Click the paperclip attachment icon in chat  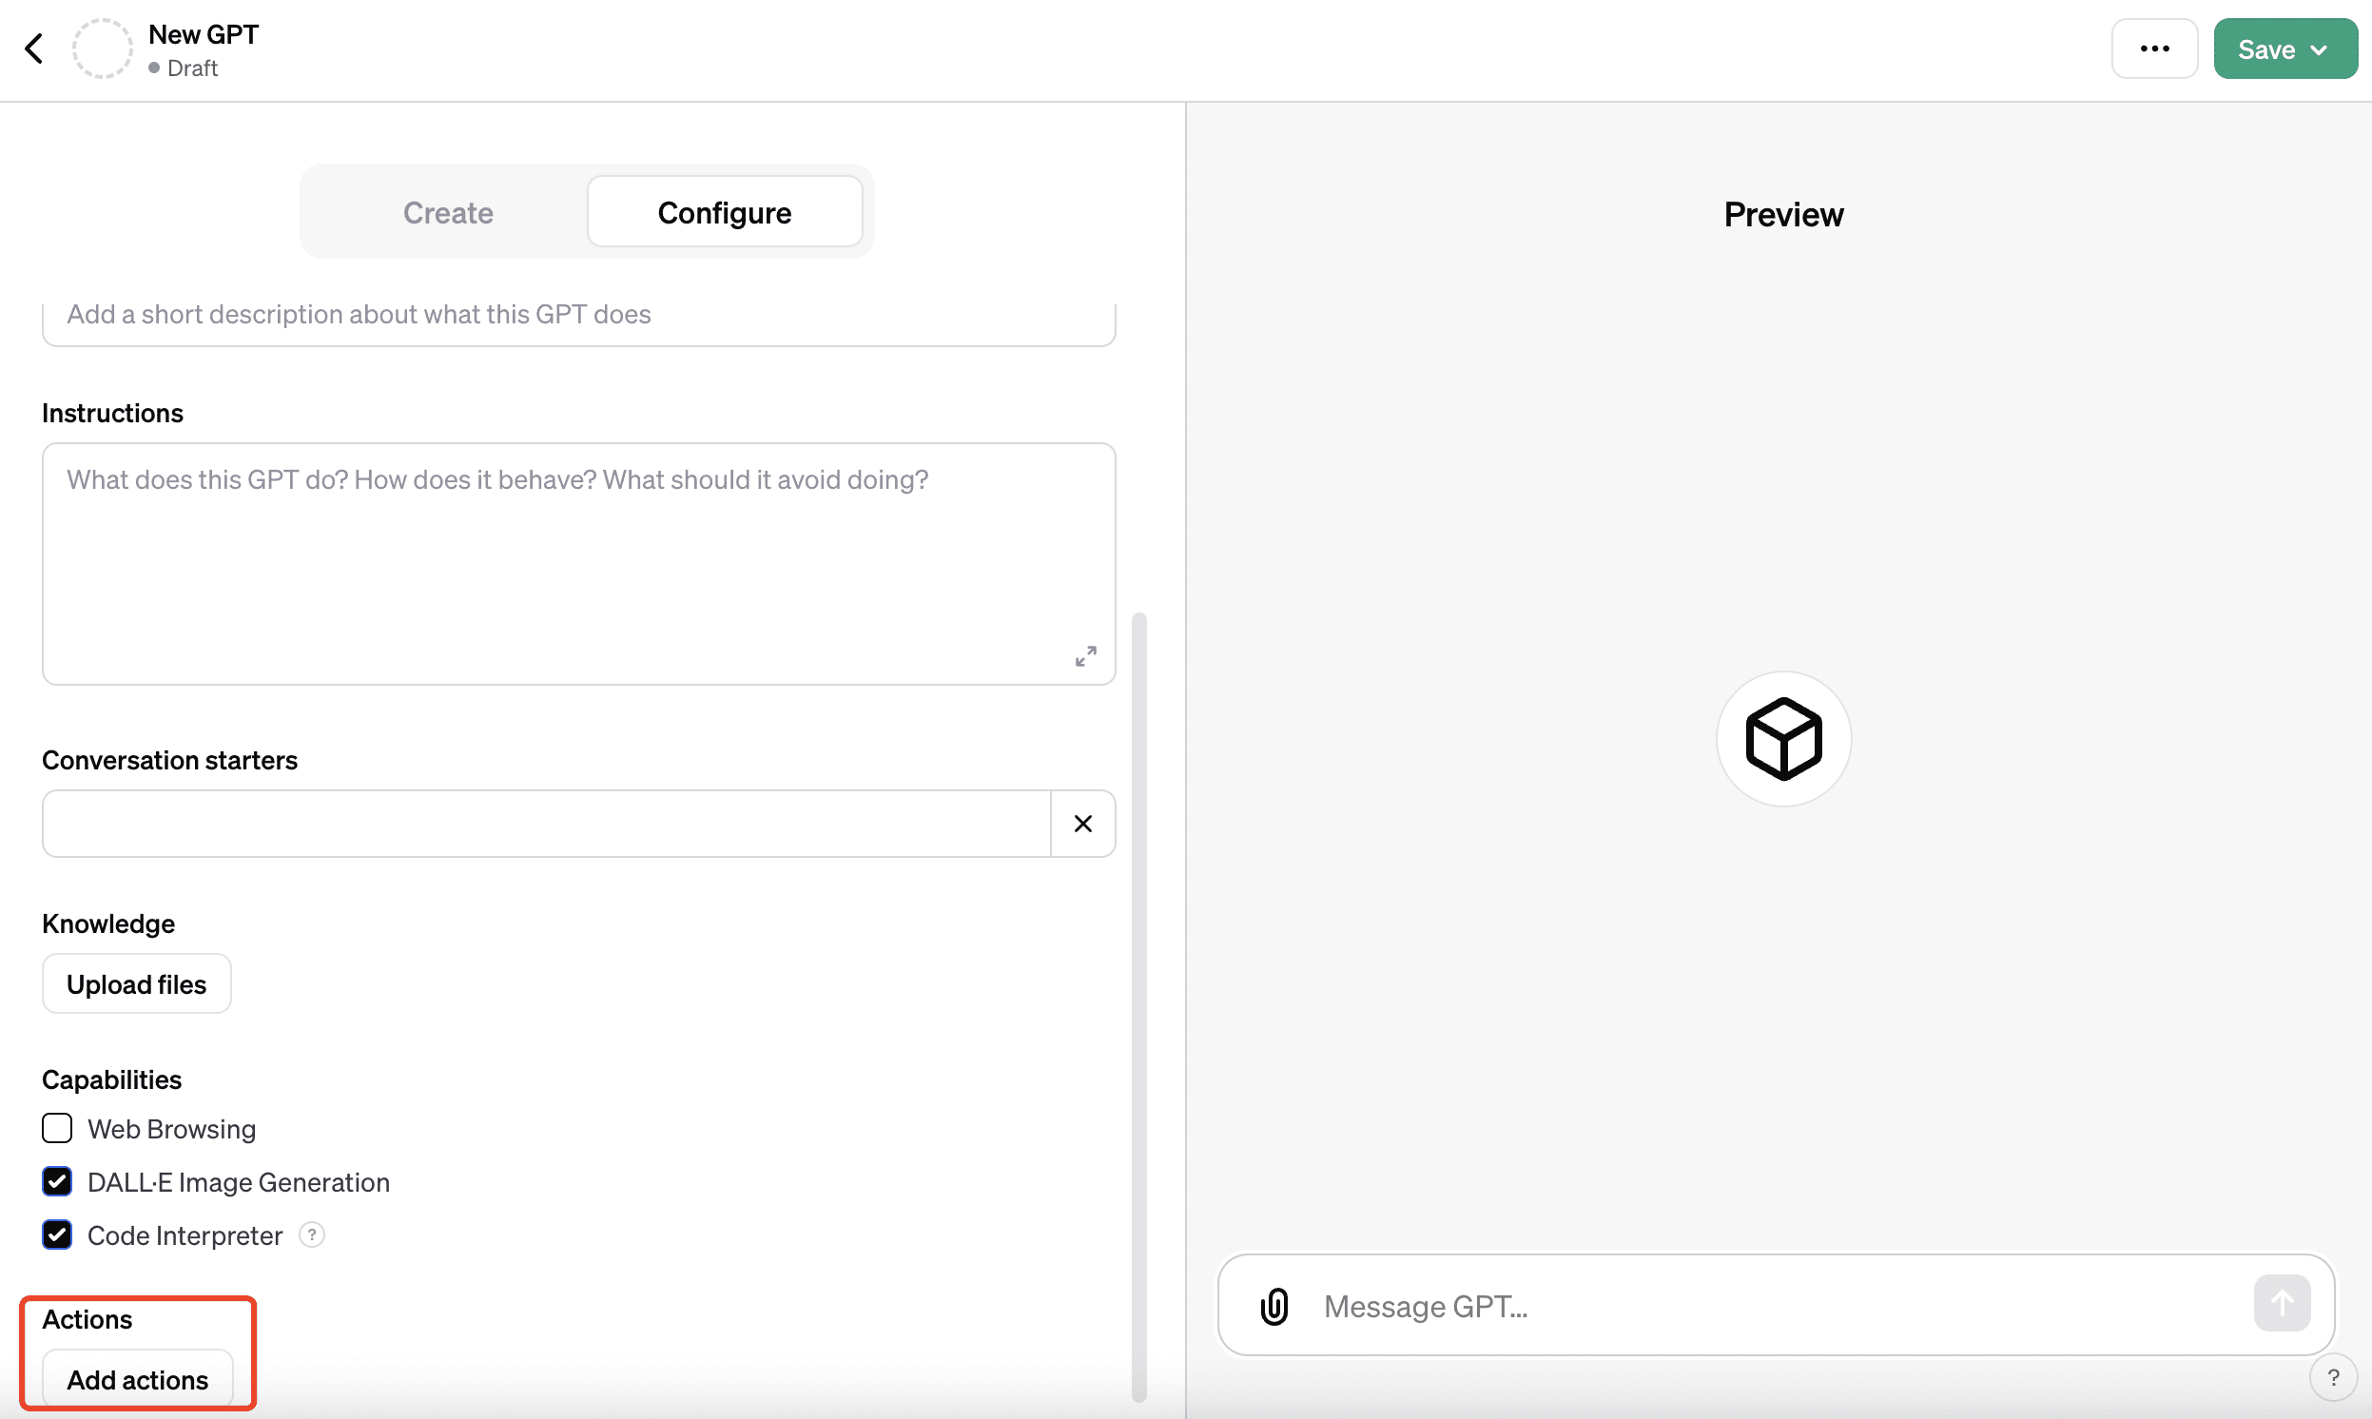[1275, 1304]
